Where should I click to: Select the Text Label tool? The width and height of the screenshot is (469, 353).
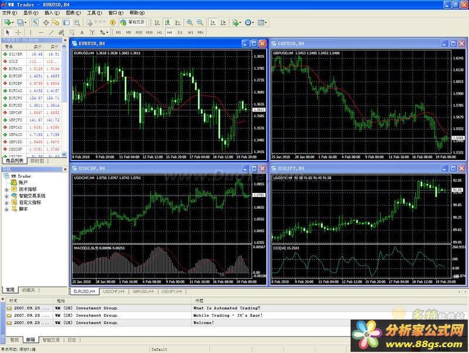pos(92,32)
